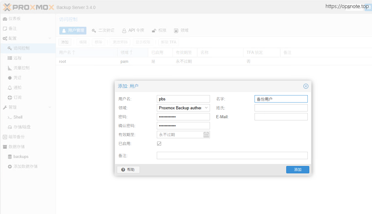Click the 数据存储 archive icon in sidebar

click(5, 147)
